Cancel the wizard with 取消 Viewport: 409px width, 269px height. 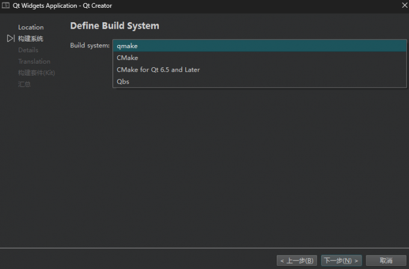[386, 261]
